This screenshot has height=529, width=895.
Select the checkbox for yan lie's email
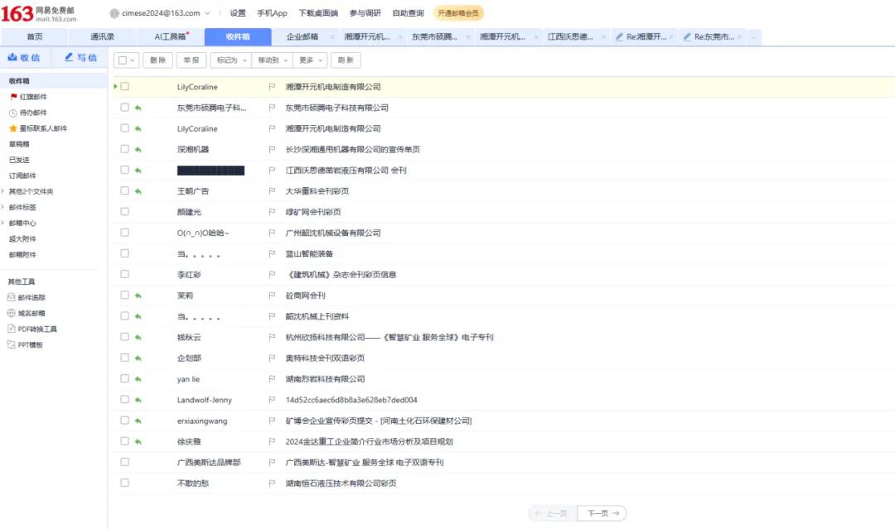[x=124, y=378]
